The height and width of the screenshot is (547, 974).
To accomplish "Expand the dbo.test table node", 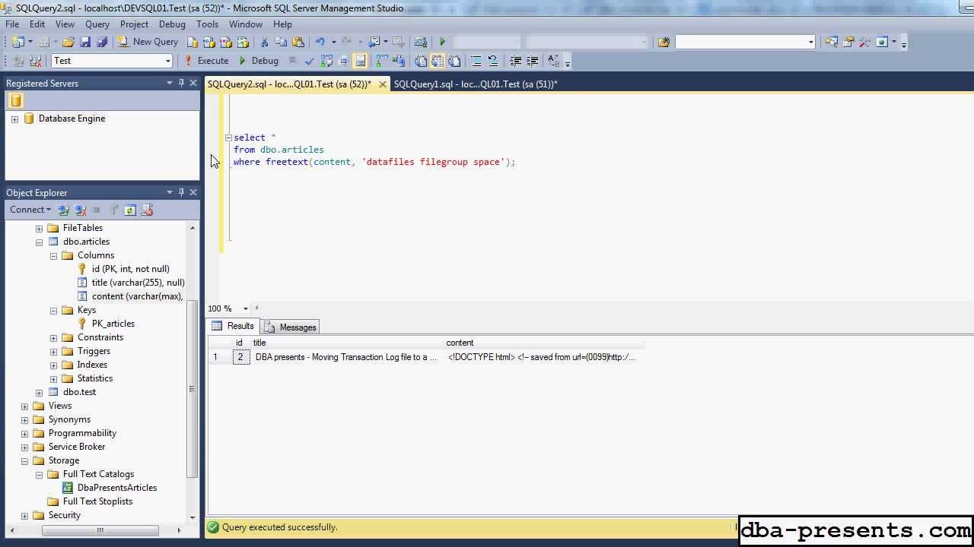I will click(x=39, y=393).
